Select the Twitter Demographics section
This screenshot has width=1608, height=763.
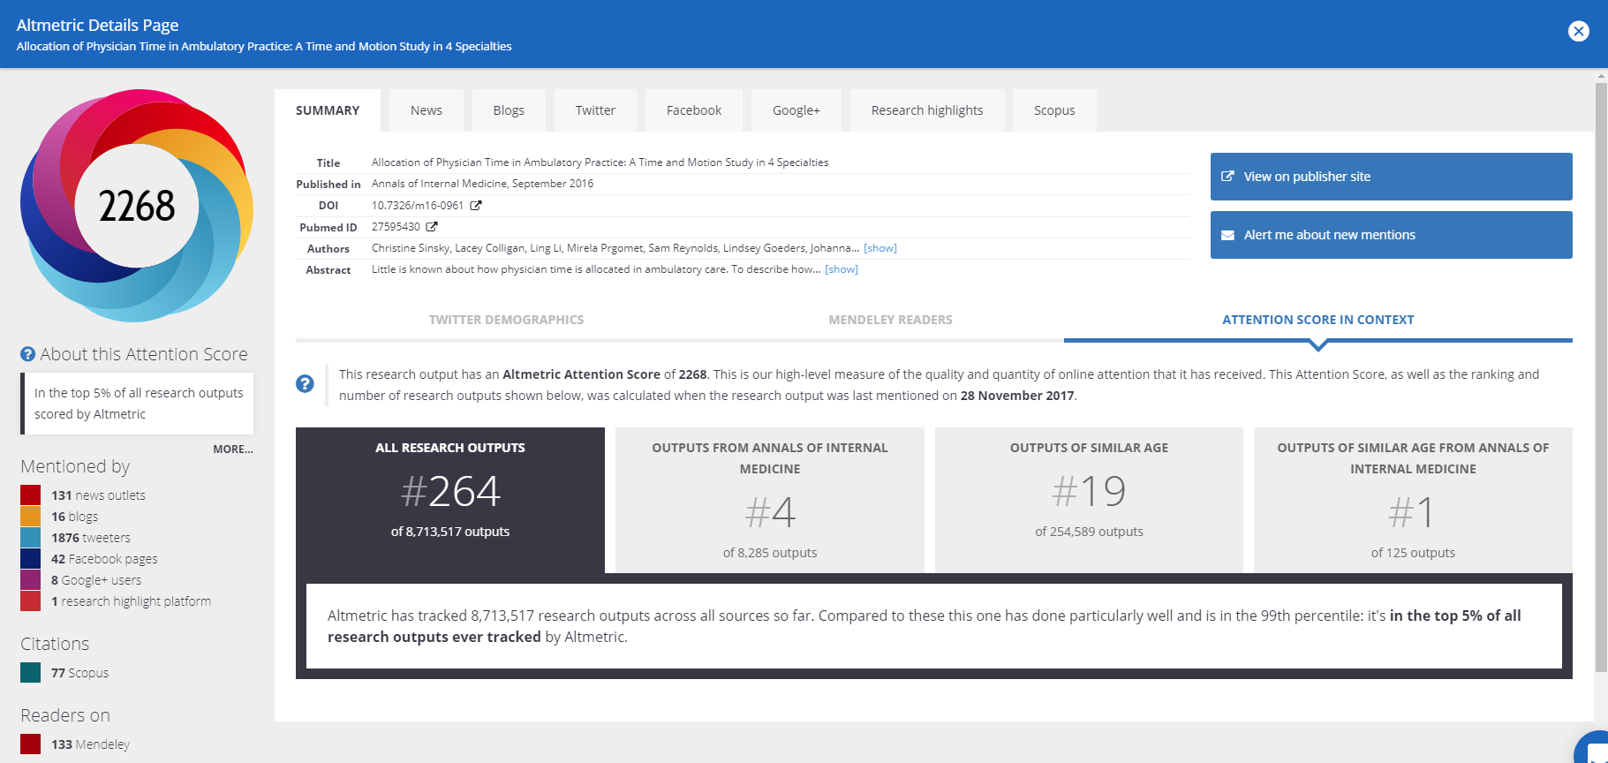506,320
